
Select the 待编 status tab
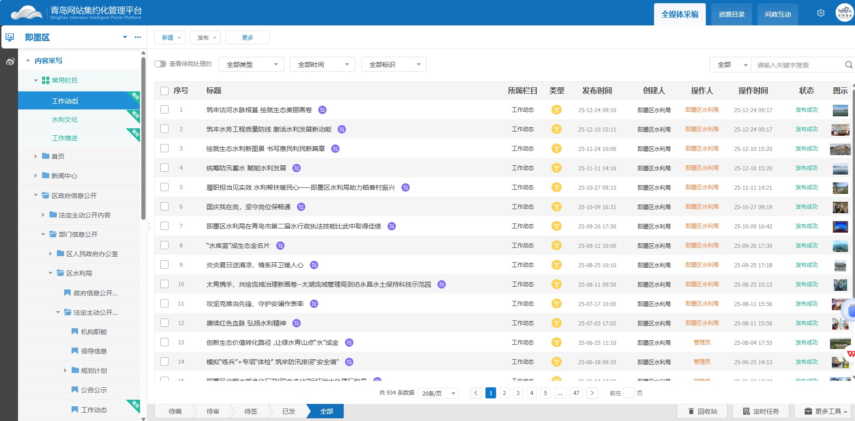[x=175, y=411]
